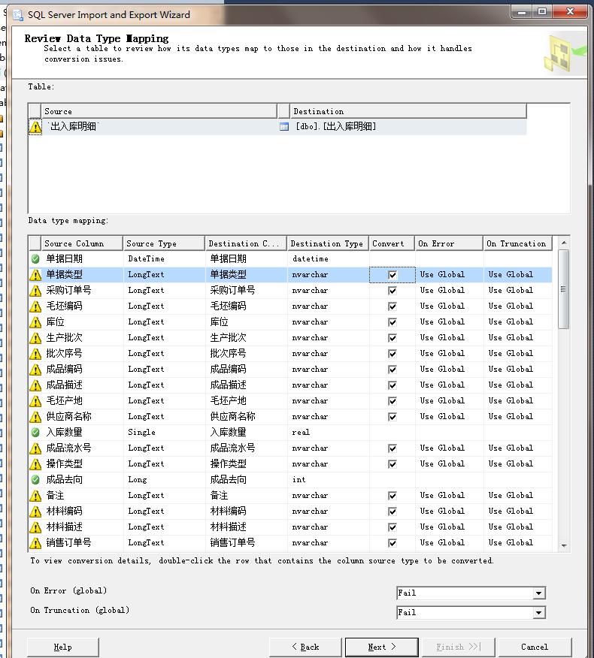The image size is (594, 658).
Task: Click the Back button
Action: point(305,647)
